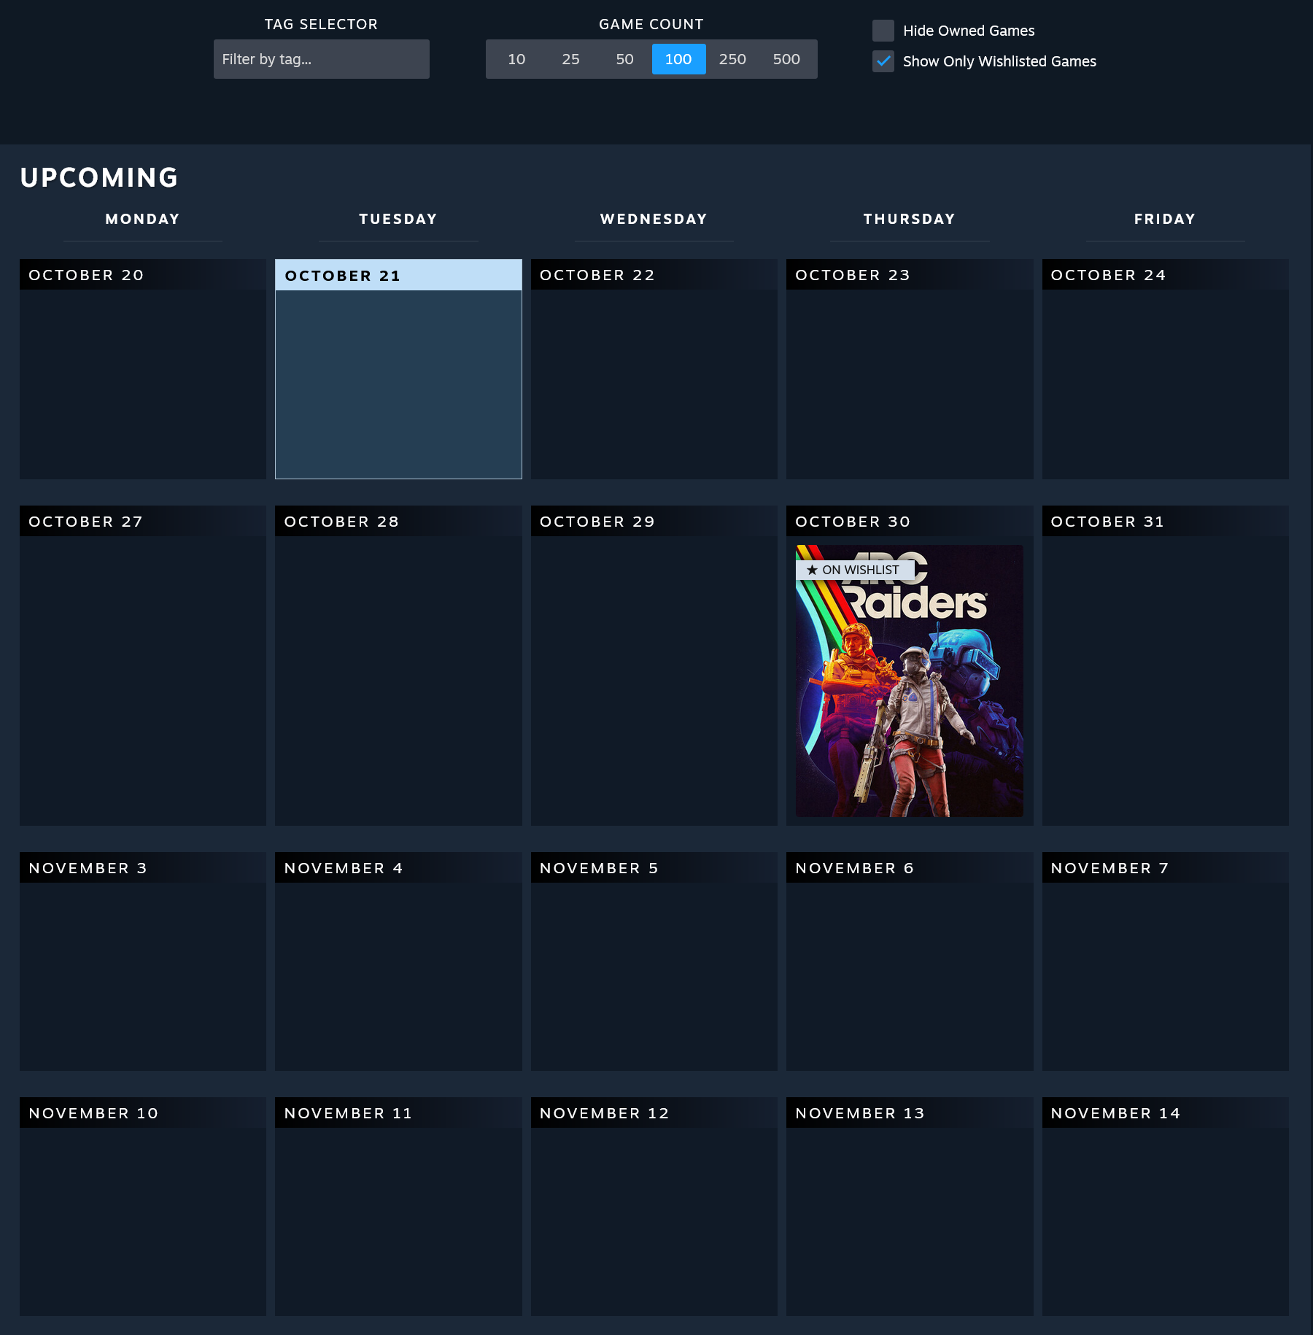Image resolution: width=1313 pixels, height=1335 pixels.
Task: Select the highlighted October 21 day cell
Action: [x=398, y=383]
